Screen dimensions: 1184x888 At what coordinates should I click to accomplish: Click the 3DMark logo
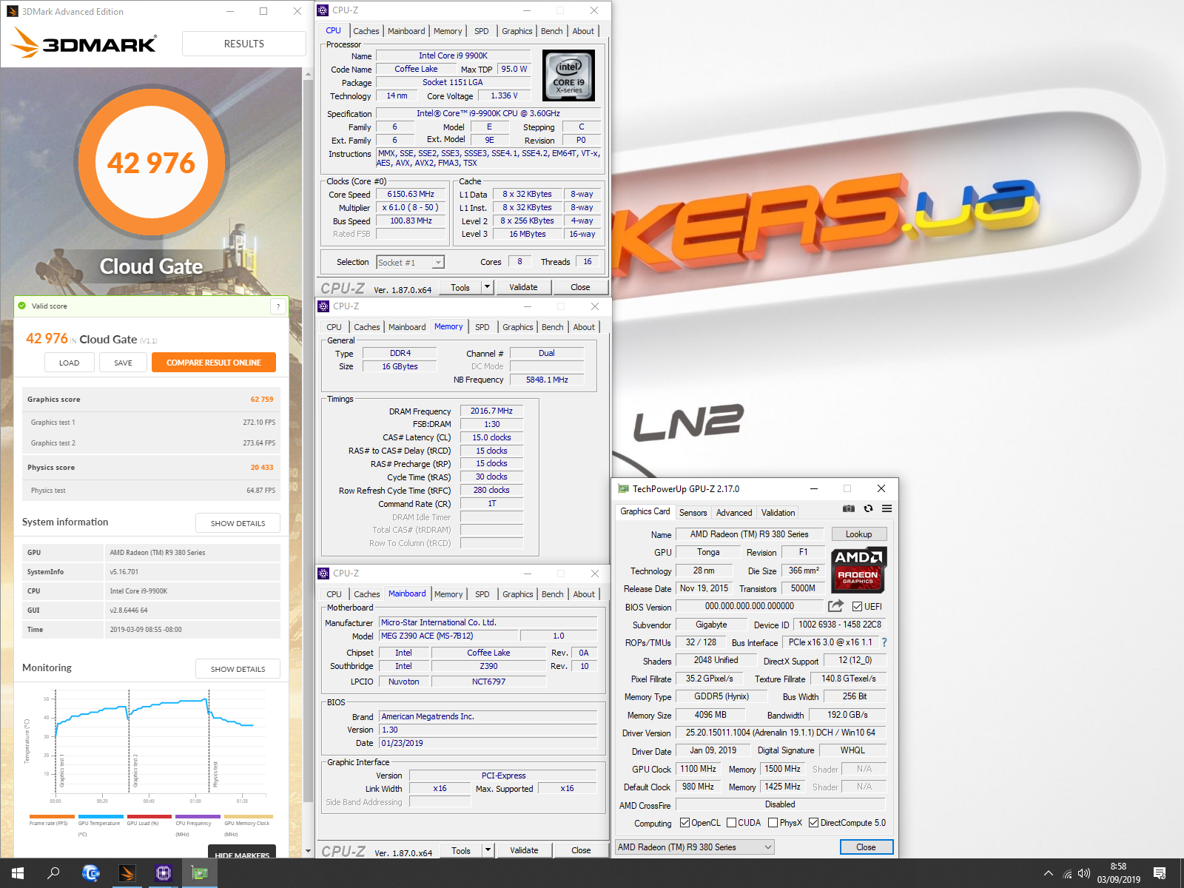click(x=84, y=44)
